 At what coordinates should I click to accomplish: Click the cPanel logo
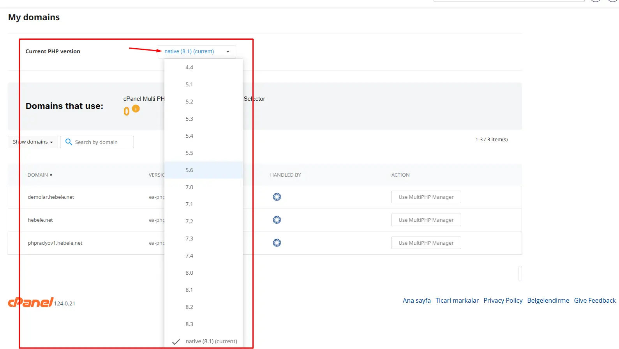click(x=30, y=302)
